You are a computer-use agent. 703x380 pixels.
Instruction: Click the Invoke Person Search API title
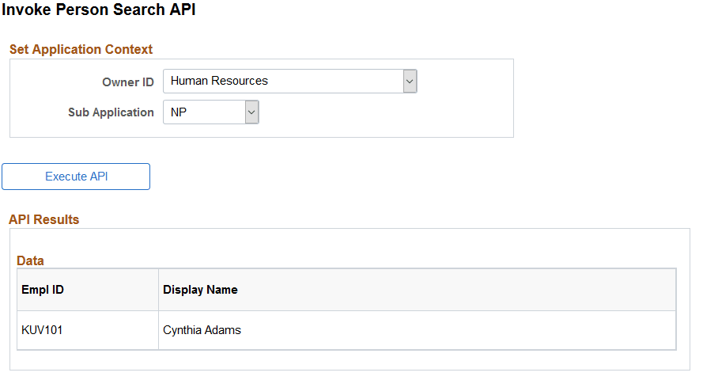coord(99,10)
